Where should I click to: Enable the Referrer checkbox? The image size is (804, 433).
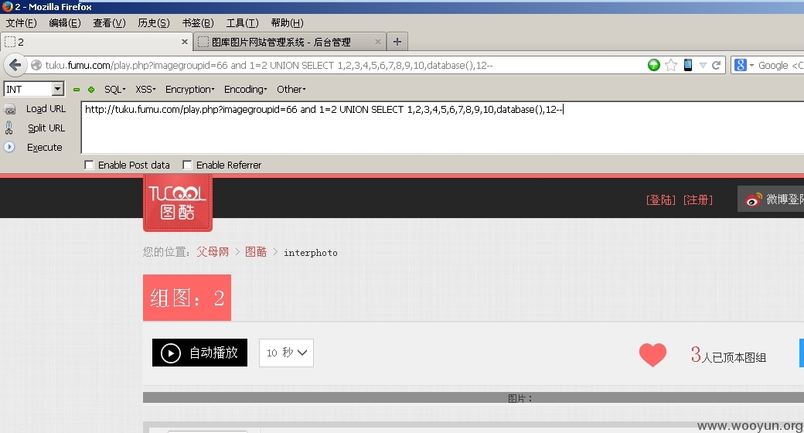(187, 165)
